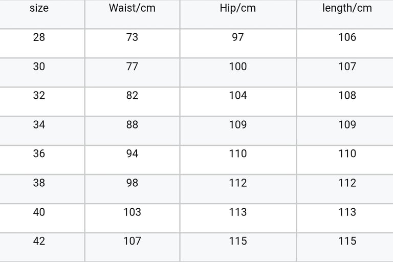The width and height of the screenshot is (393, 262).
Task: Select length value 106 for size 28
Action: (x=347, y=37)
